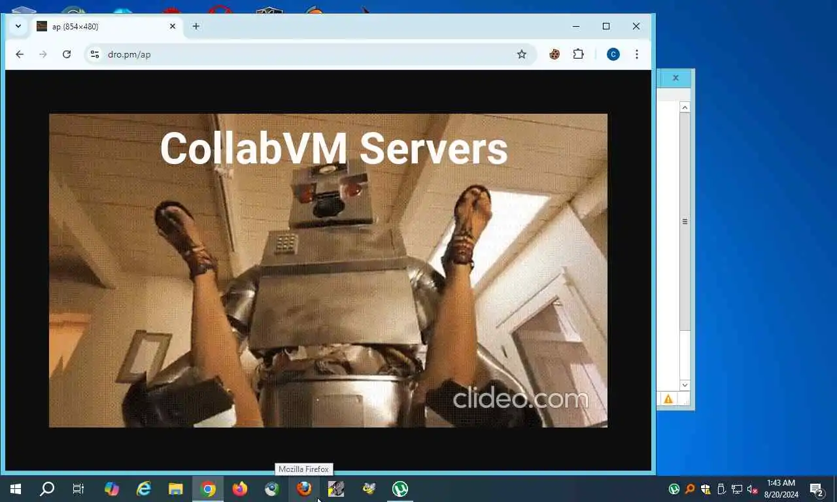Launch Copilot from the taskbar
This screenshot has height=502, width=837.
(112, 489)
